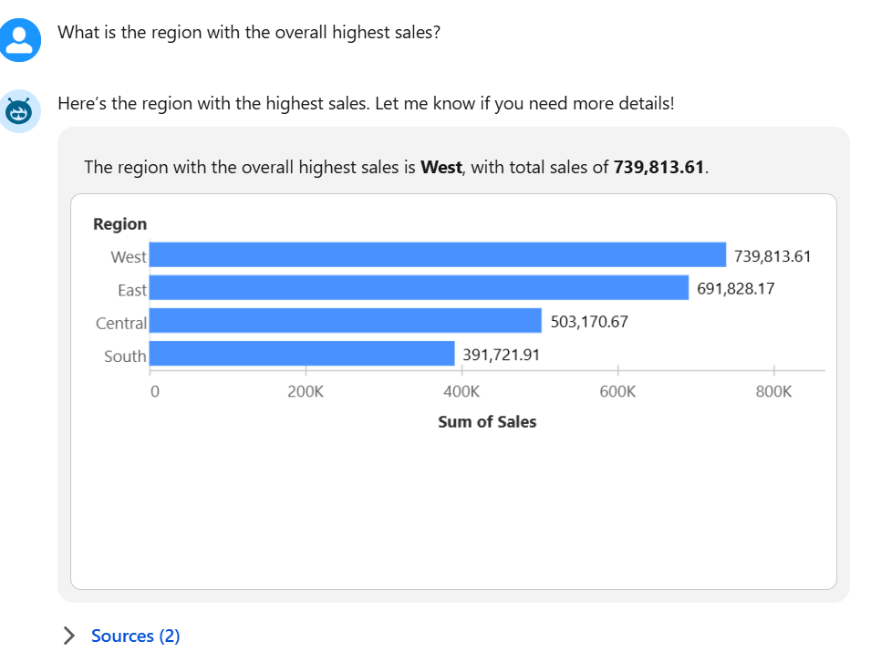Click the Region axis title
This screenshot has width=871, height=662.
click(119, 224)
